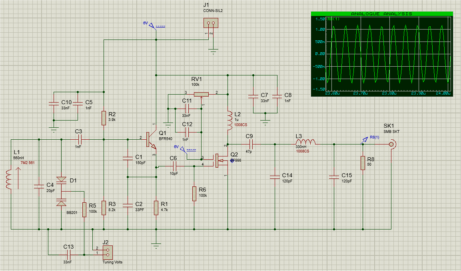The height and width of the screenshot is (271, 461).
Task: Select the L2 inductor coil
Action: [230, 120]
